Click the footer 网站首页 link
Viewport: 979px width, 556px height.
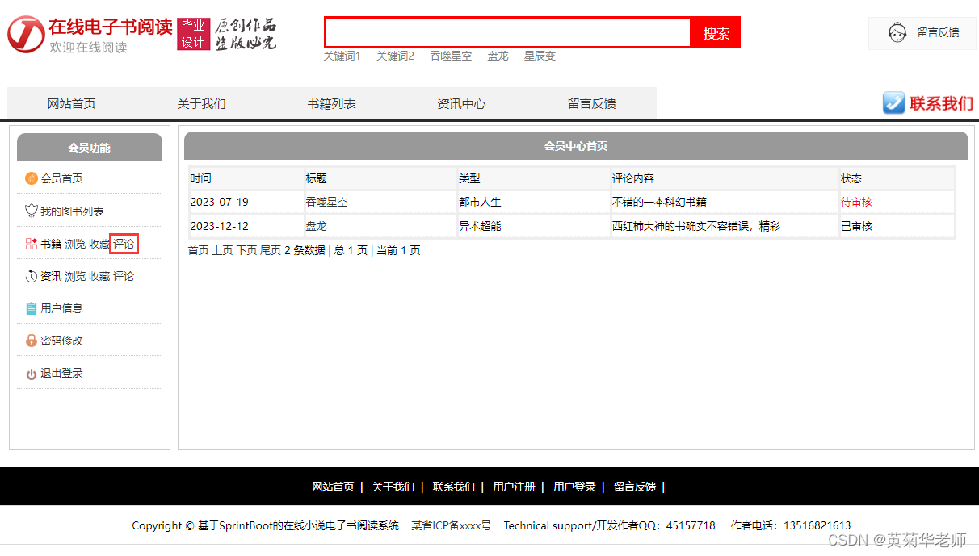point(333,487)
